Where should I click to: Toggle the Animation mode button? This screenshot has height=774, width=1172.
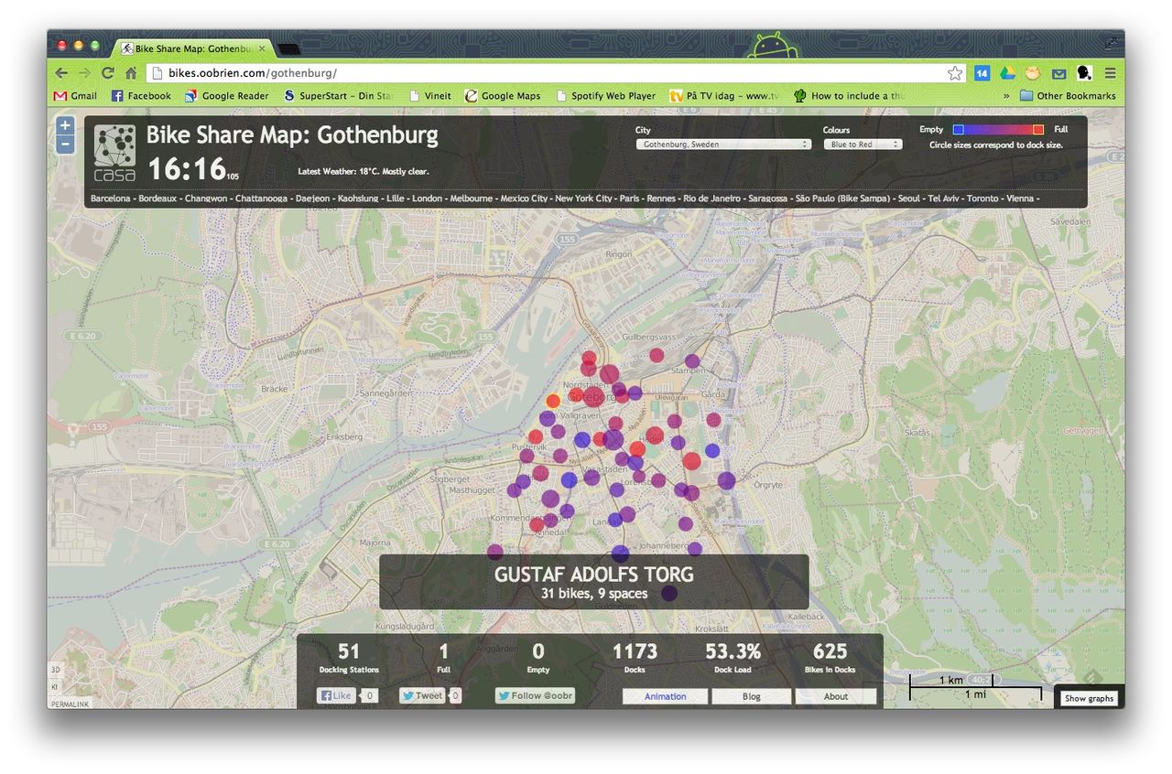coord(666,696)
